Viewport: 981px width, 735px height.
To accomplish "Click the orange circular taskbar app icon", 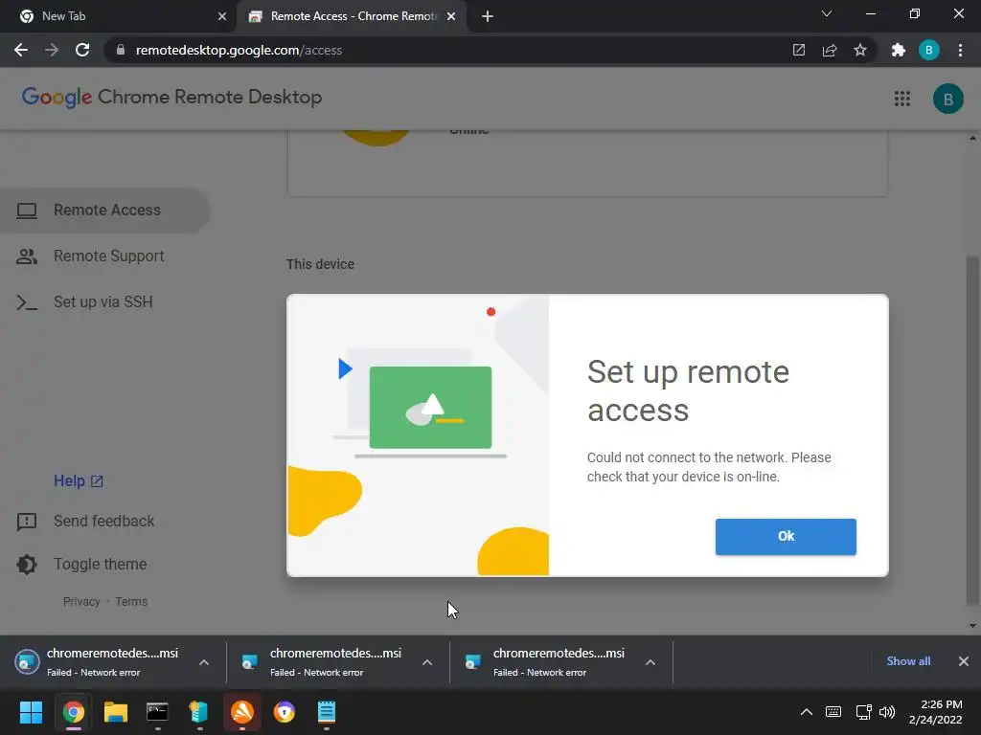I will pyautogui.click(x=242, y=712).
